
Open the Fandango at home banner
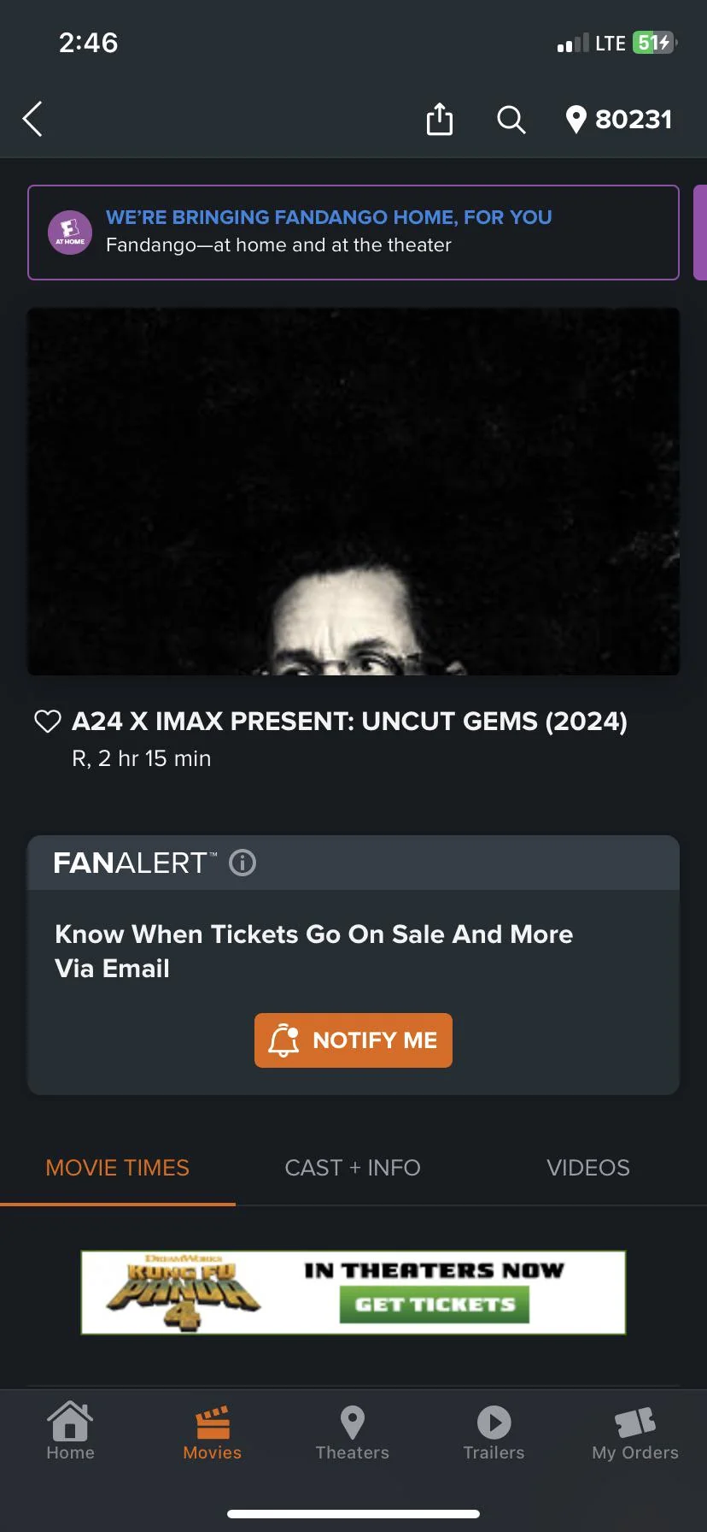tap(353, 233)
